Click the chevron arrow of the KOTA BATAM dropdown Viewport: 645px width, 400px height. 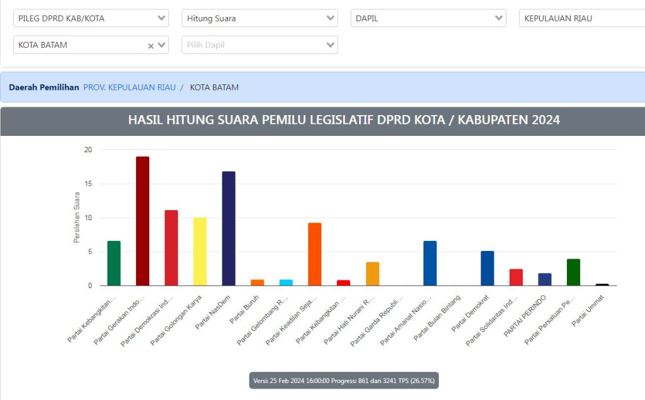click(162, 45)
